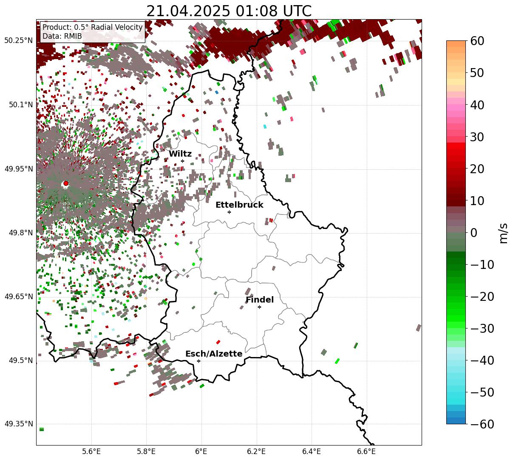Screen dimensions: 513x460
Task: Click the Esch/Alzette station cross marker
Action: point(198,361)
